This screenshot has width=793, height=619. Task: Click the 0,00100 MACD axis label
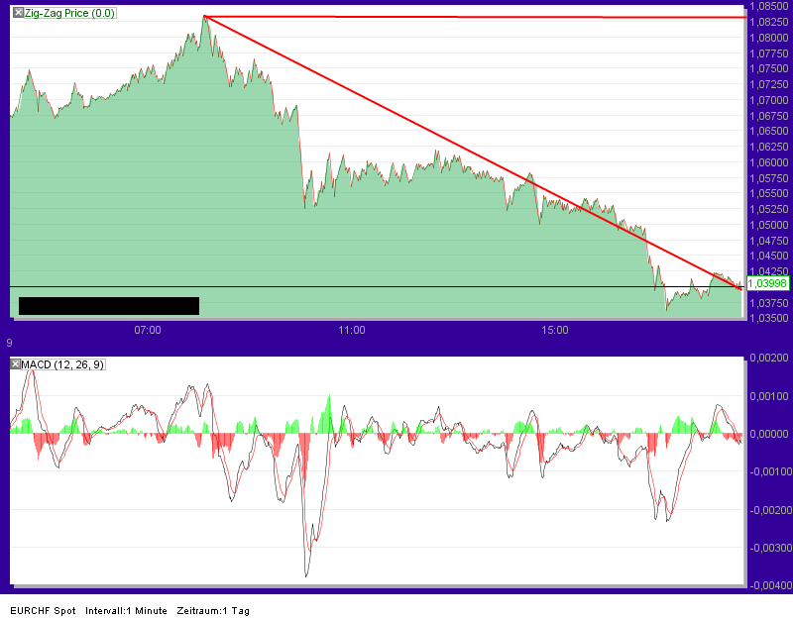pos(769,395)
